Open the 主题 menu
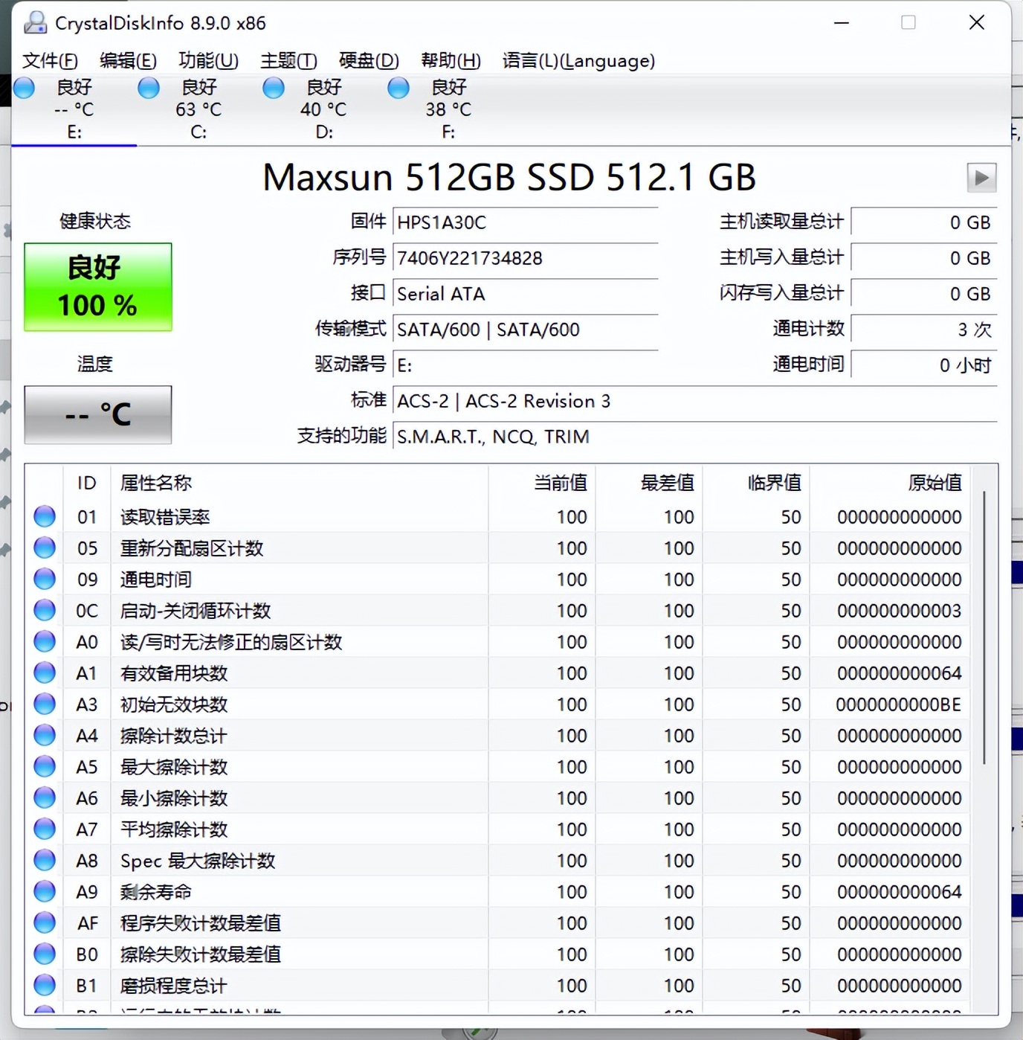The image size is (1023, 1040). coord(287,60)
